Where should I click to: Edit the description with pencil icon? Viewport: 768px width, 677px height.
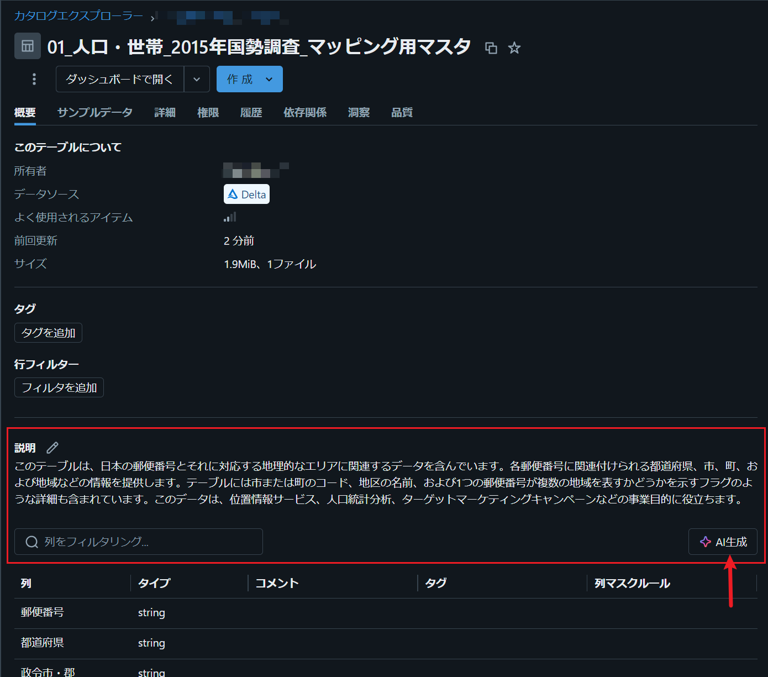(52, 448)
